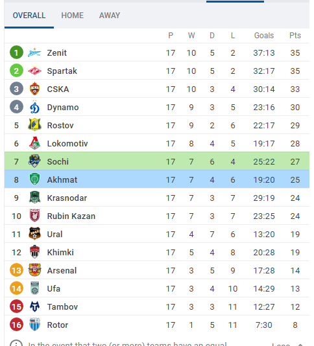The width and height of the screenshot is (314, 346).
Task: Open the info icon beside tiebreak note
Action: click(16, 343)
